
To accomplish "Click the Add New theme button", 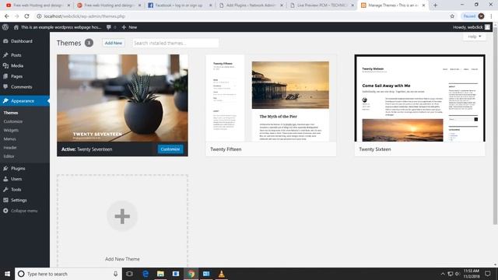I will pos(114,43).
